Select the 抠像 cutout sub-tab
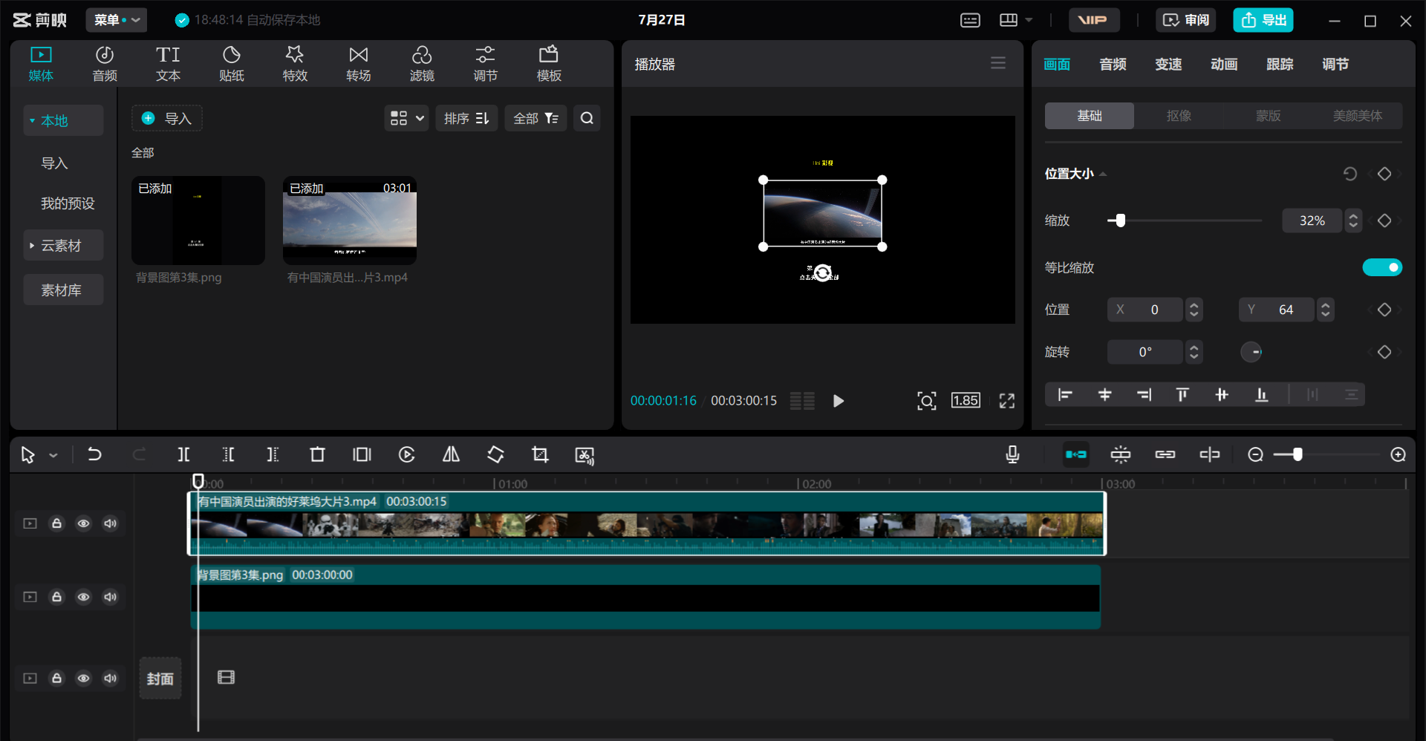The image size is (1426, 741). pos(1179,116)
